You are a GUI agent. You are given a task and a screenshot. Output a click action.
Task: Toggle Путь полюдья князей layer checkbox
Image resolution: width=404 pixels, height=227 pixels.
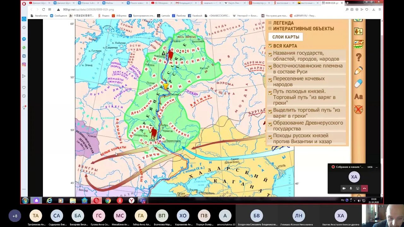[x=270, y=93]
